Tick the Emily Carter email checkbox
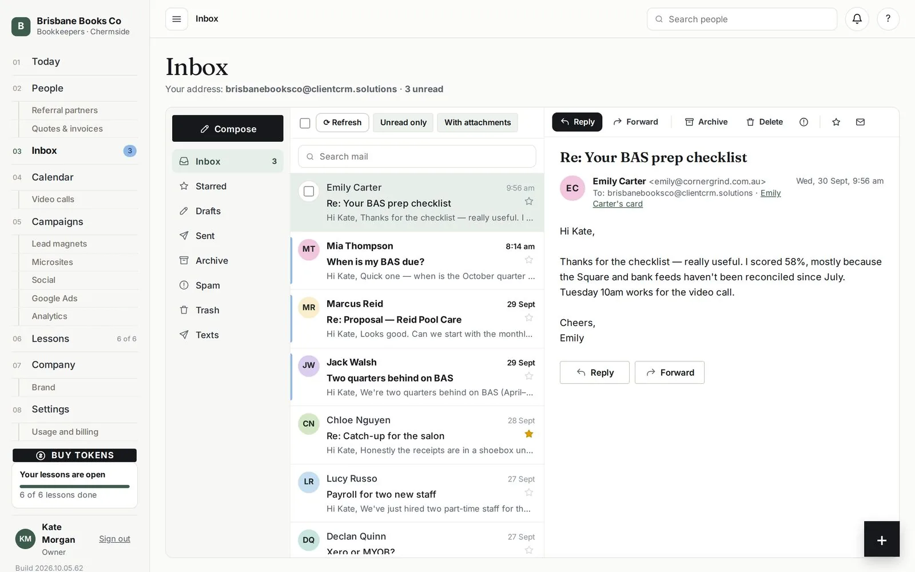 pyautogui.click(x=309, y=191)
